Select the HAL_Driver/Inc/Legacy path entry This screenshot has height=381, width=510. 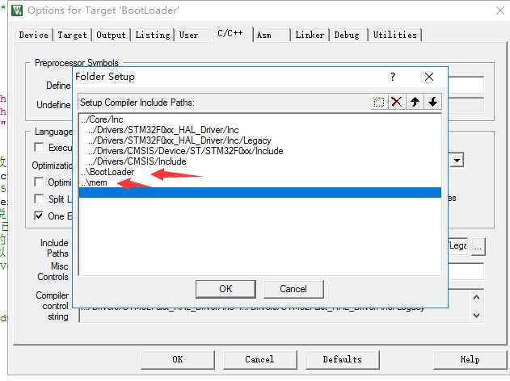[x=260, y=140]
